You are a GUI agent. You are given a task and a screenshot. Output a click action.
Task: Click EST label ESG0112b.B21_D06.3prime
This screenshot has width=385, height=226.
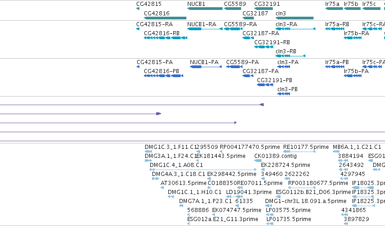coord(314,192)
